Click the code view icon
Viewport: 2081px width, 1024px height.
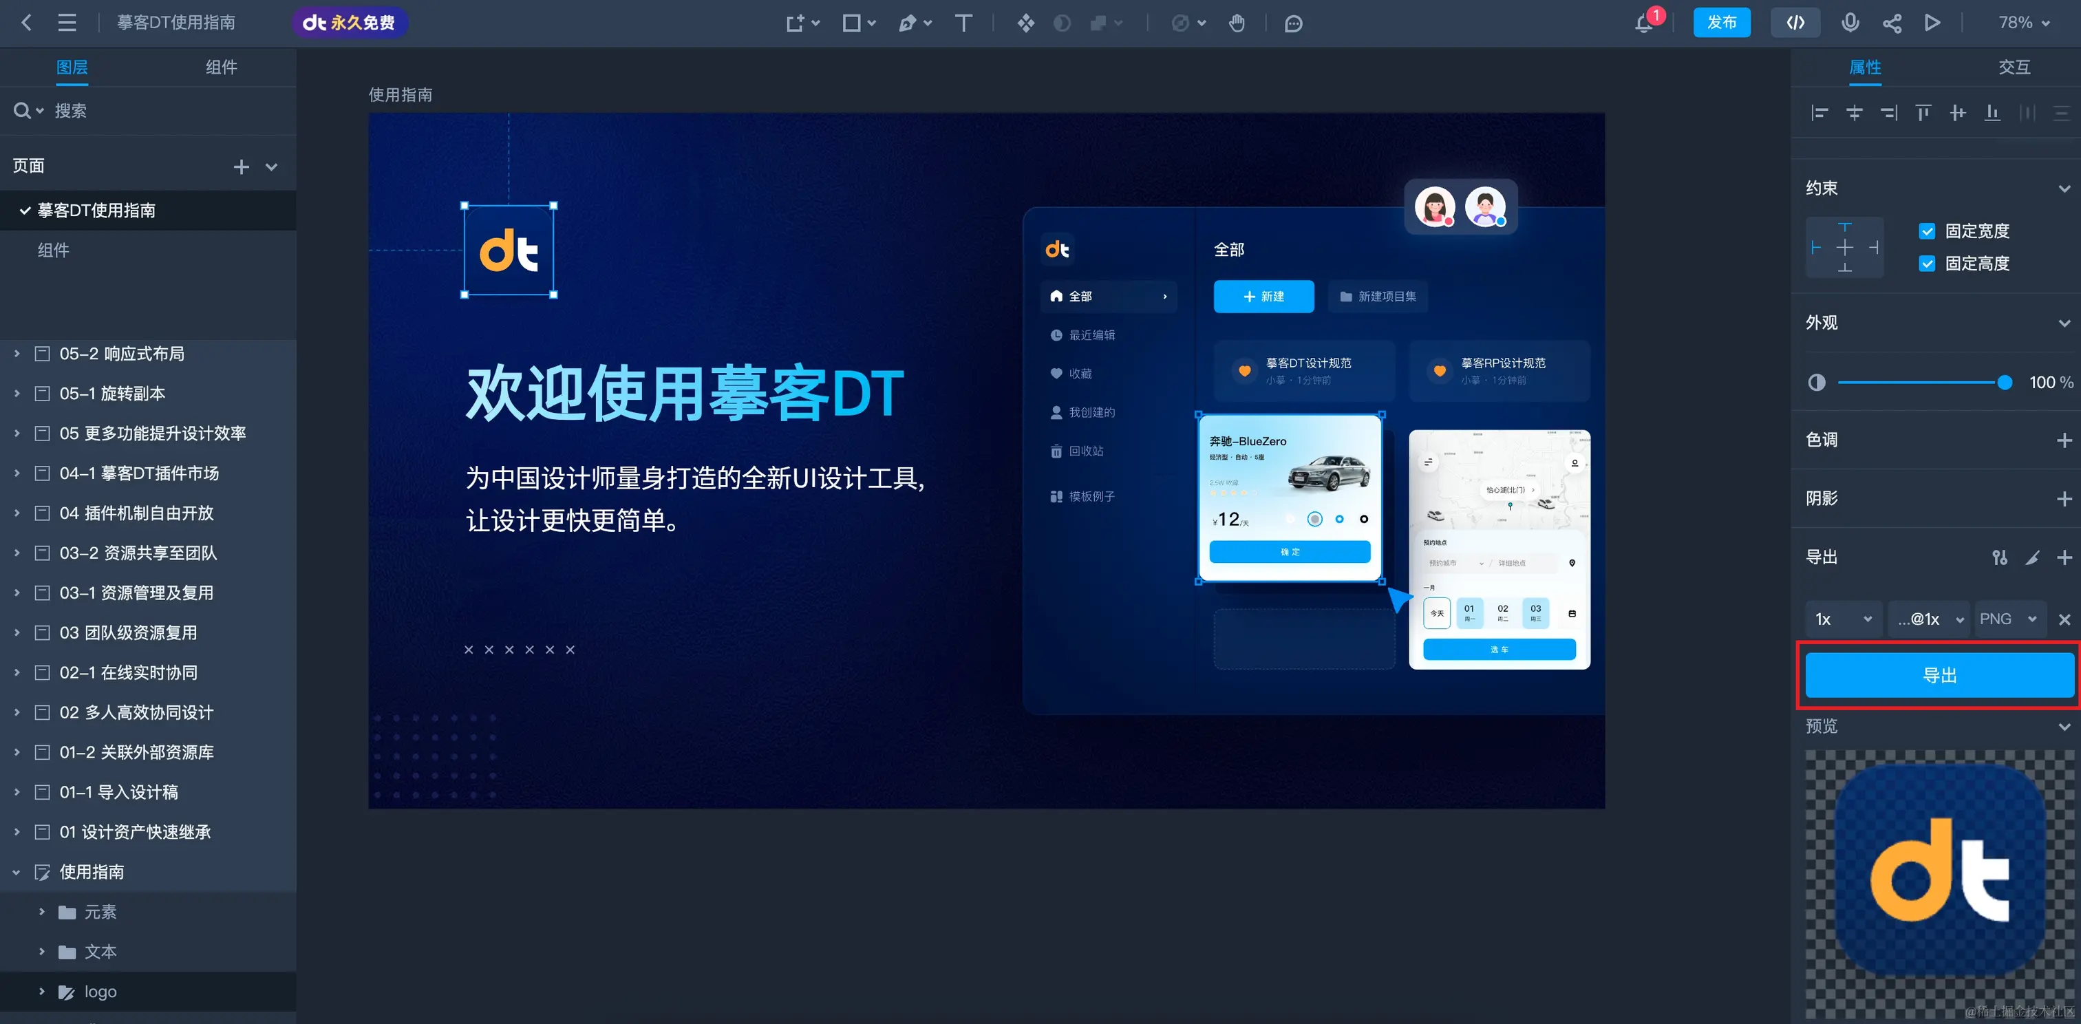pyautogui.click(x=1795, y=23)
